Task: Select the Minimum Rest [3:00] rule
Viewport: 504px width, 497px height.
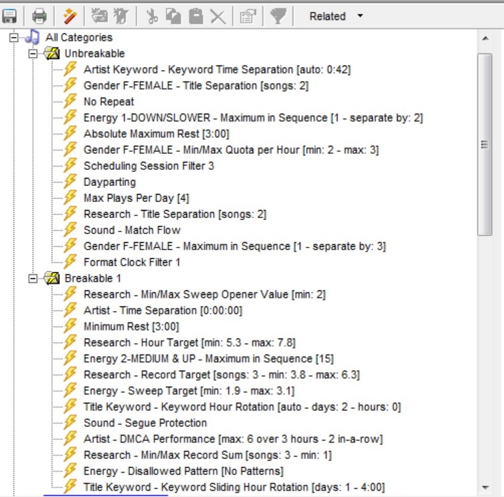Action: [x=131, y=326]
